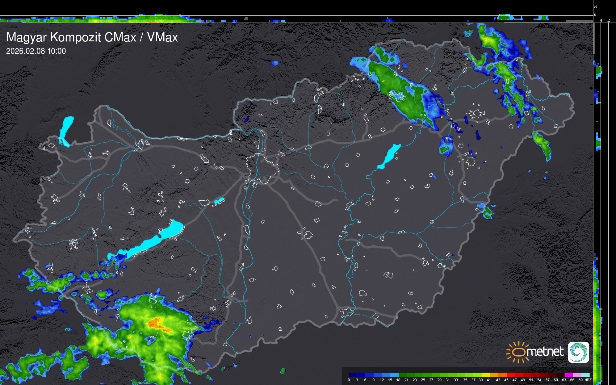Click the metnet wordmark text
This screenshot has width=616, height=385.
tap(545, 352)
